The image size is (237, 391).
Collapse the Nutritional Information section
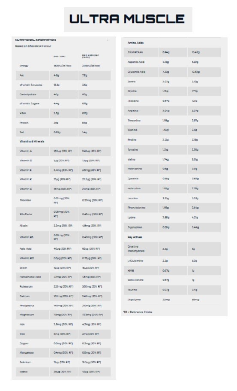pos(108,40)
